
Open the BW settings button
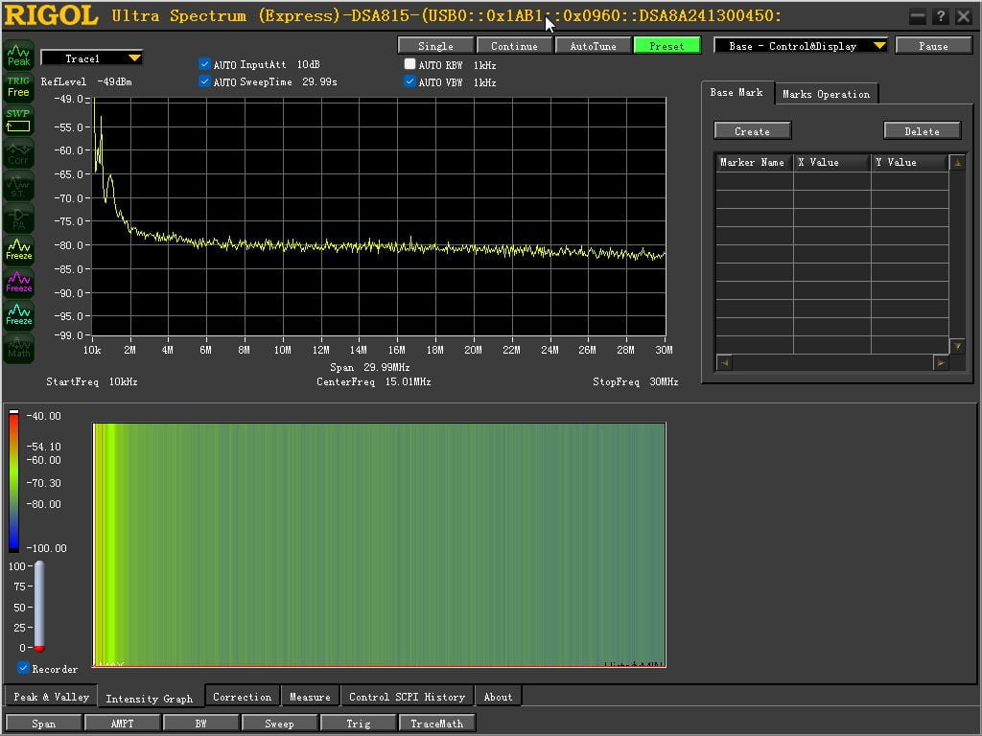tap(200, 723)
